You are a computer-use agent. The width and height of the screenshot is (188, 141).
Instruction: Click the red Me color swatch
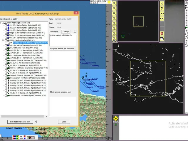tap(25, 136)
